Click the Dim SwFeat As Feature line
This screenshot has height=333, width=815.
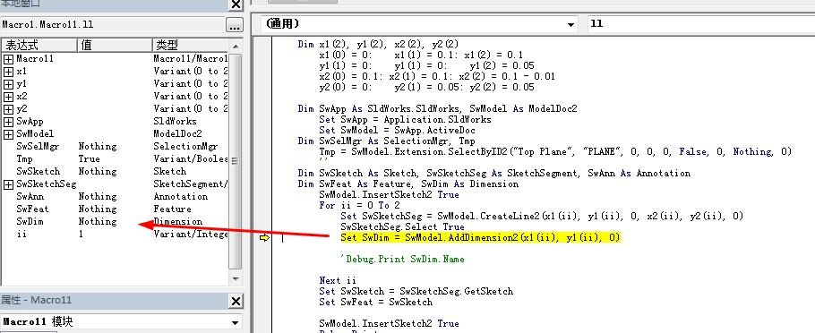408,184
